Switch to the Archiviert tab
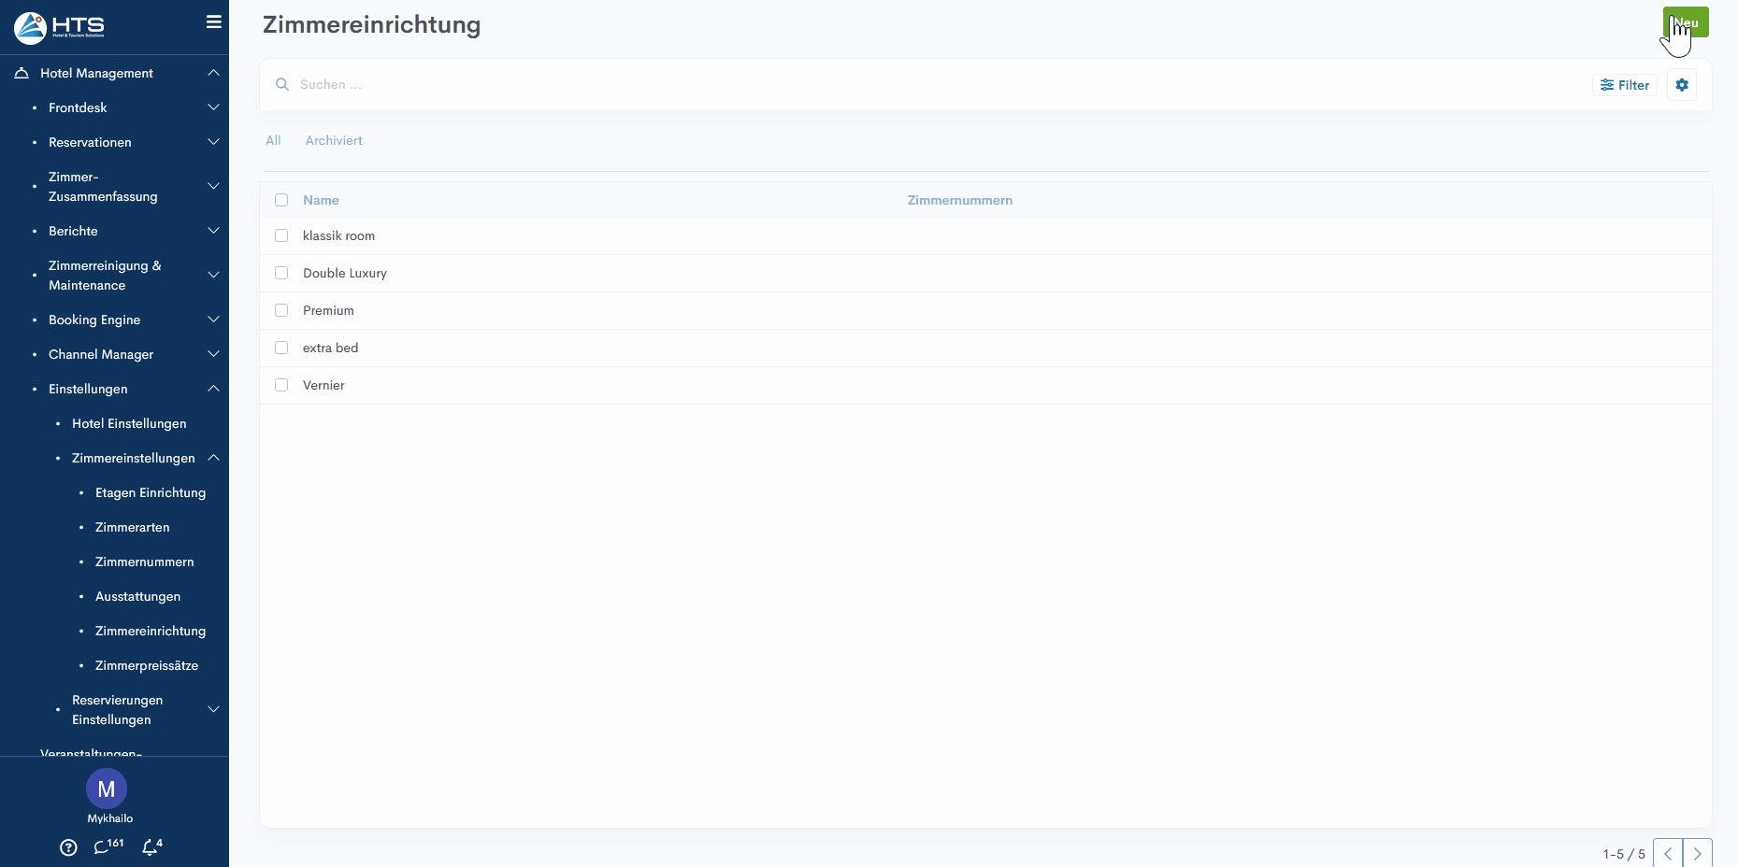The image size is (1738, 867). tap(333, 140)
